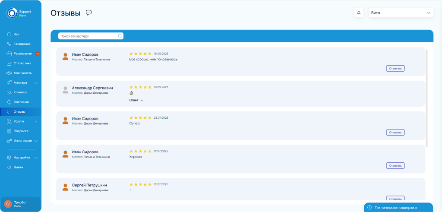The height and width of the screenshot is (212, 442).
Task: Click the Телефония phone icon
Action: (x=9, y=44)
